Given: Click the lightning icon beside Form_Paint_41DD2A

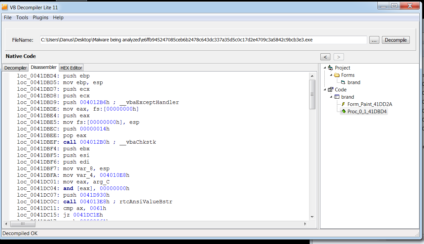Looking at the screenshot, I should pyautogui.click(x=343, y=104).
